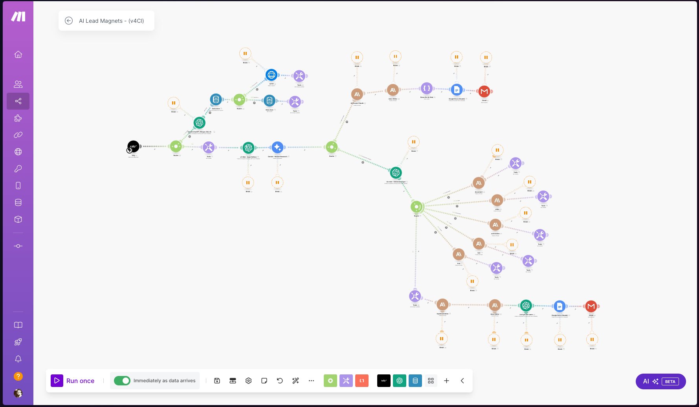Select the Gemini Market Research module
699x407 pixels.
tap(277, 147)
